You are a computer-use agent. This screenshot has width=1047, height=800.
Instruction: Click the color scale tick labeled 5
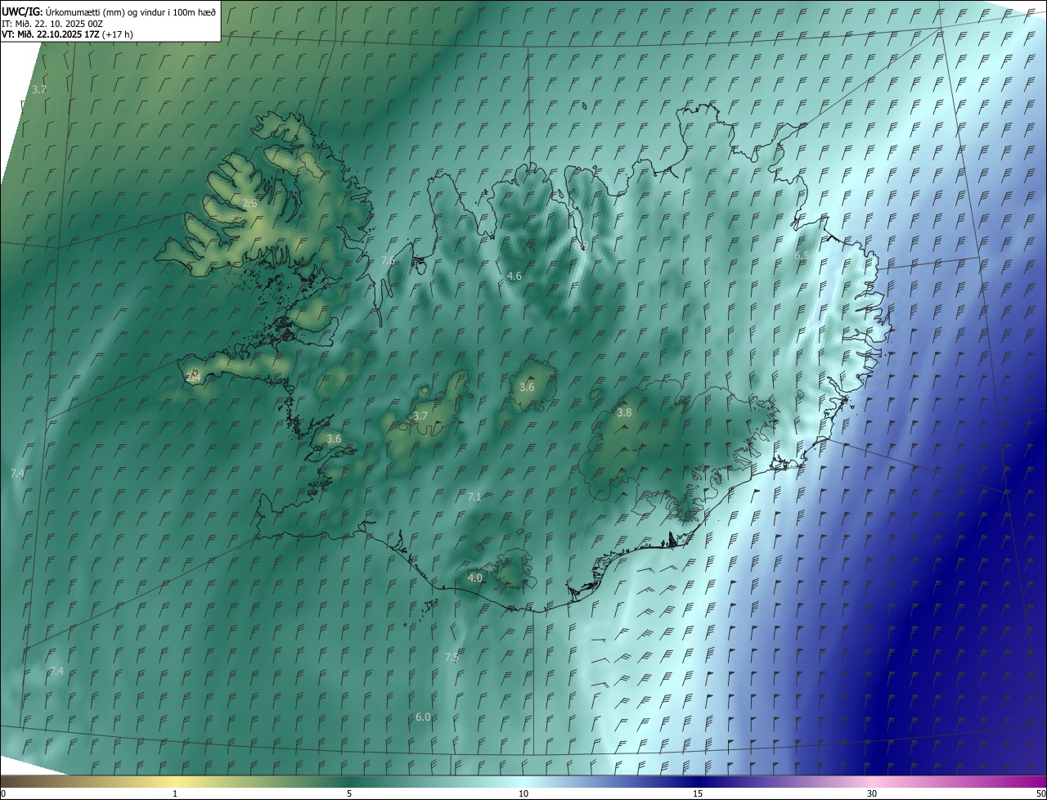[x=349, y=793]
